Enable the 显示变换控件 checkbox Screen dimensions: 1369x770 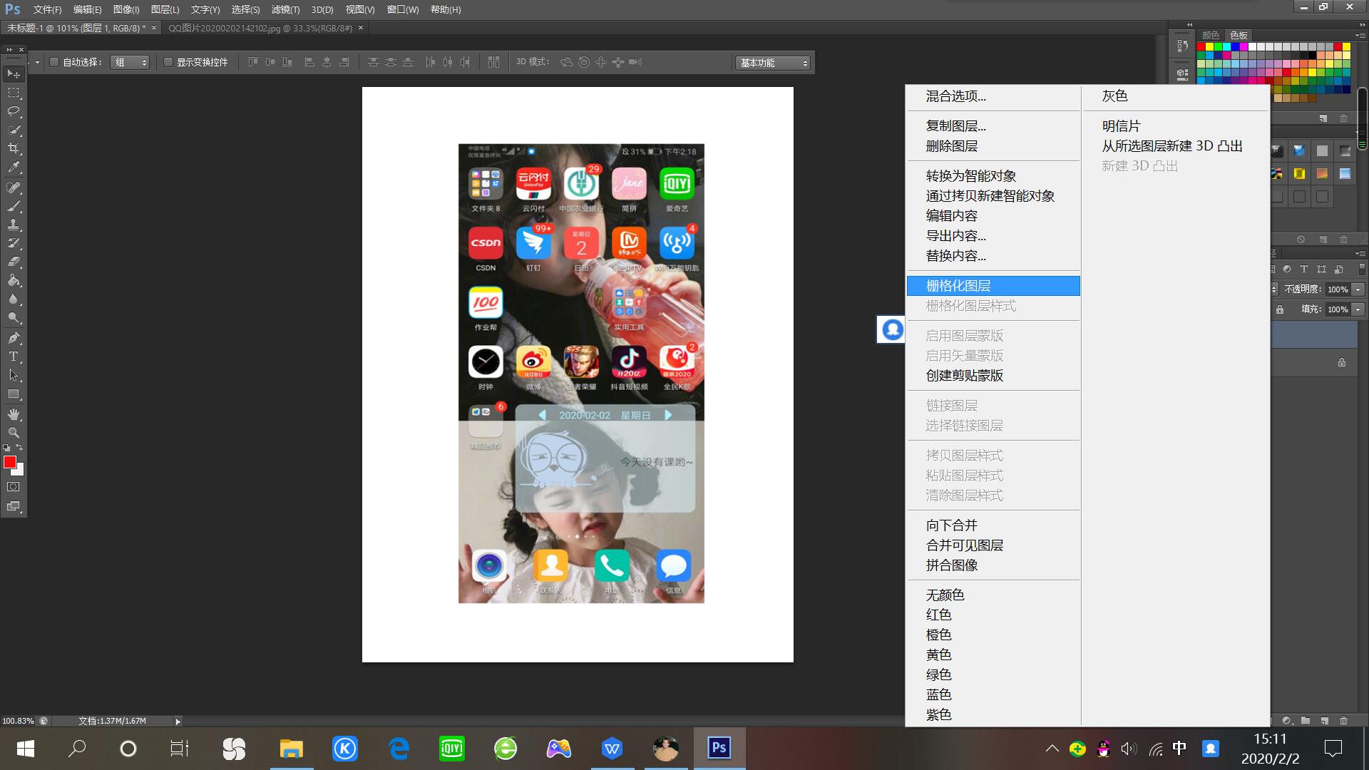pos(169,61)
